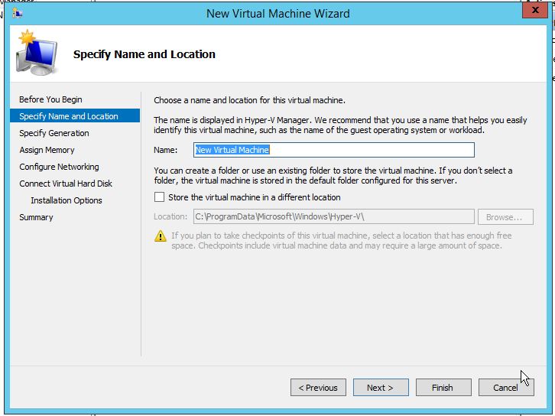Viewport: 555px width, 416px height.
Task: Click the Location path field
Action: [x=334, y=216]
